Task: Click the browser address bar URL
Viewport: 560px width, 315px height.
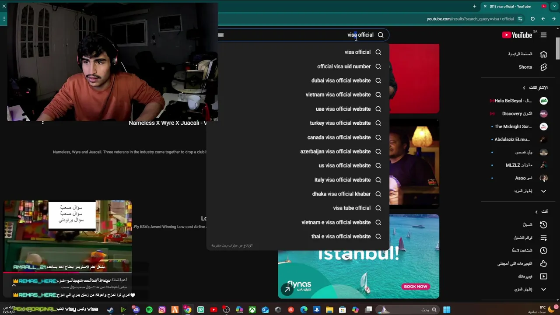Action: [x=470, y=19]
